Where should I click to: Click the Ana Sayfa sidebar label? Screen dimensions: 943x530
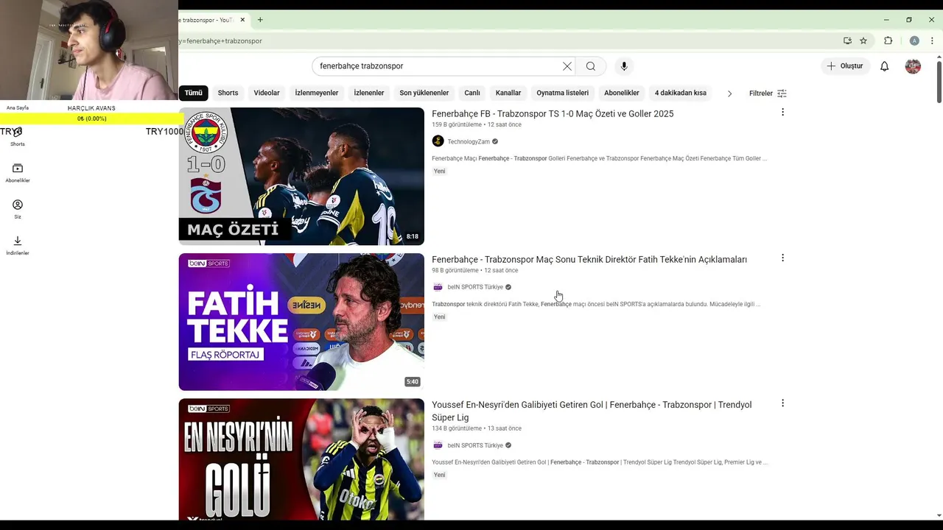click(18, 108)
